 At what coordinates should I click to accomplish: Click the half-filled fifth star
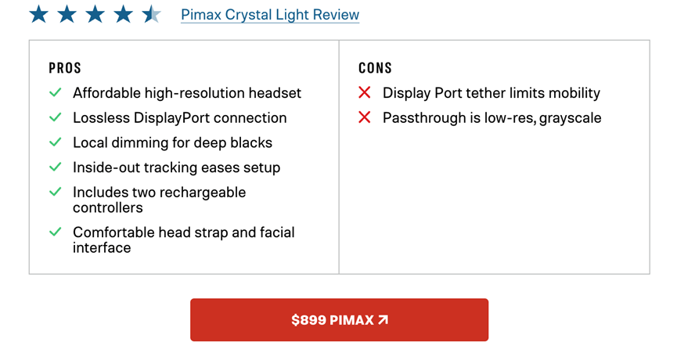pos(151,14)
